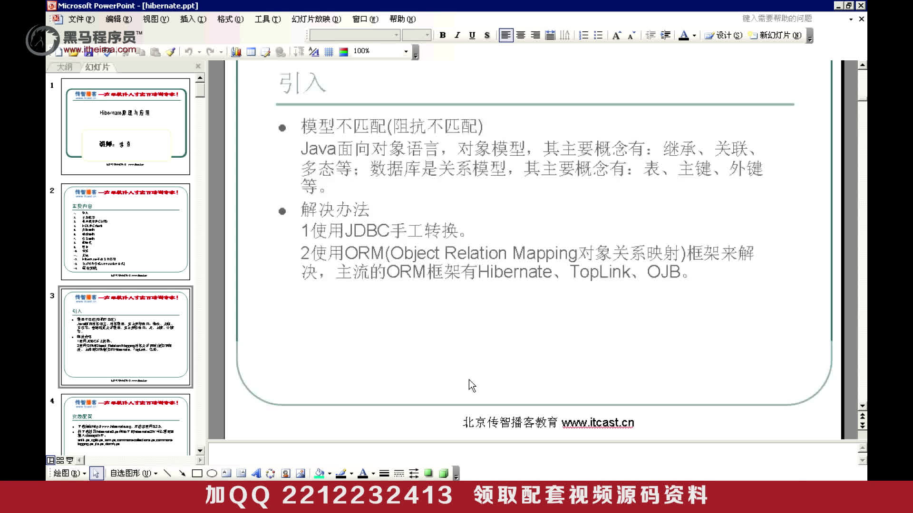This screenshot has width=913, height=513.
Task: Insert clip art from drawing toolbar
Action: point(285,473)
